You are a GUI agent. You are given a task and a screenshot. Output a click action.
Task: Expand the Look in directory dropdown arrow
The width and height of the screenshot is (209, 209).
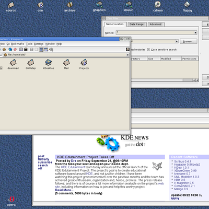coord(177,41)
